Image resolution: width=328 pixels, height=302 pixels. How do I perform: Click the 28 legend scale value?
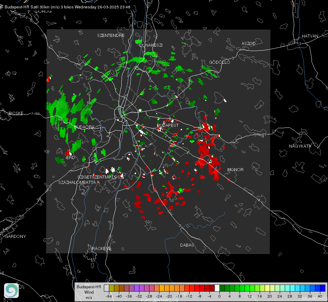pyautogui.click(x=290, y=296)
